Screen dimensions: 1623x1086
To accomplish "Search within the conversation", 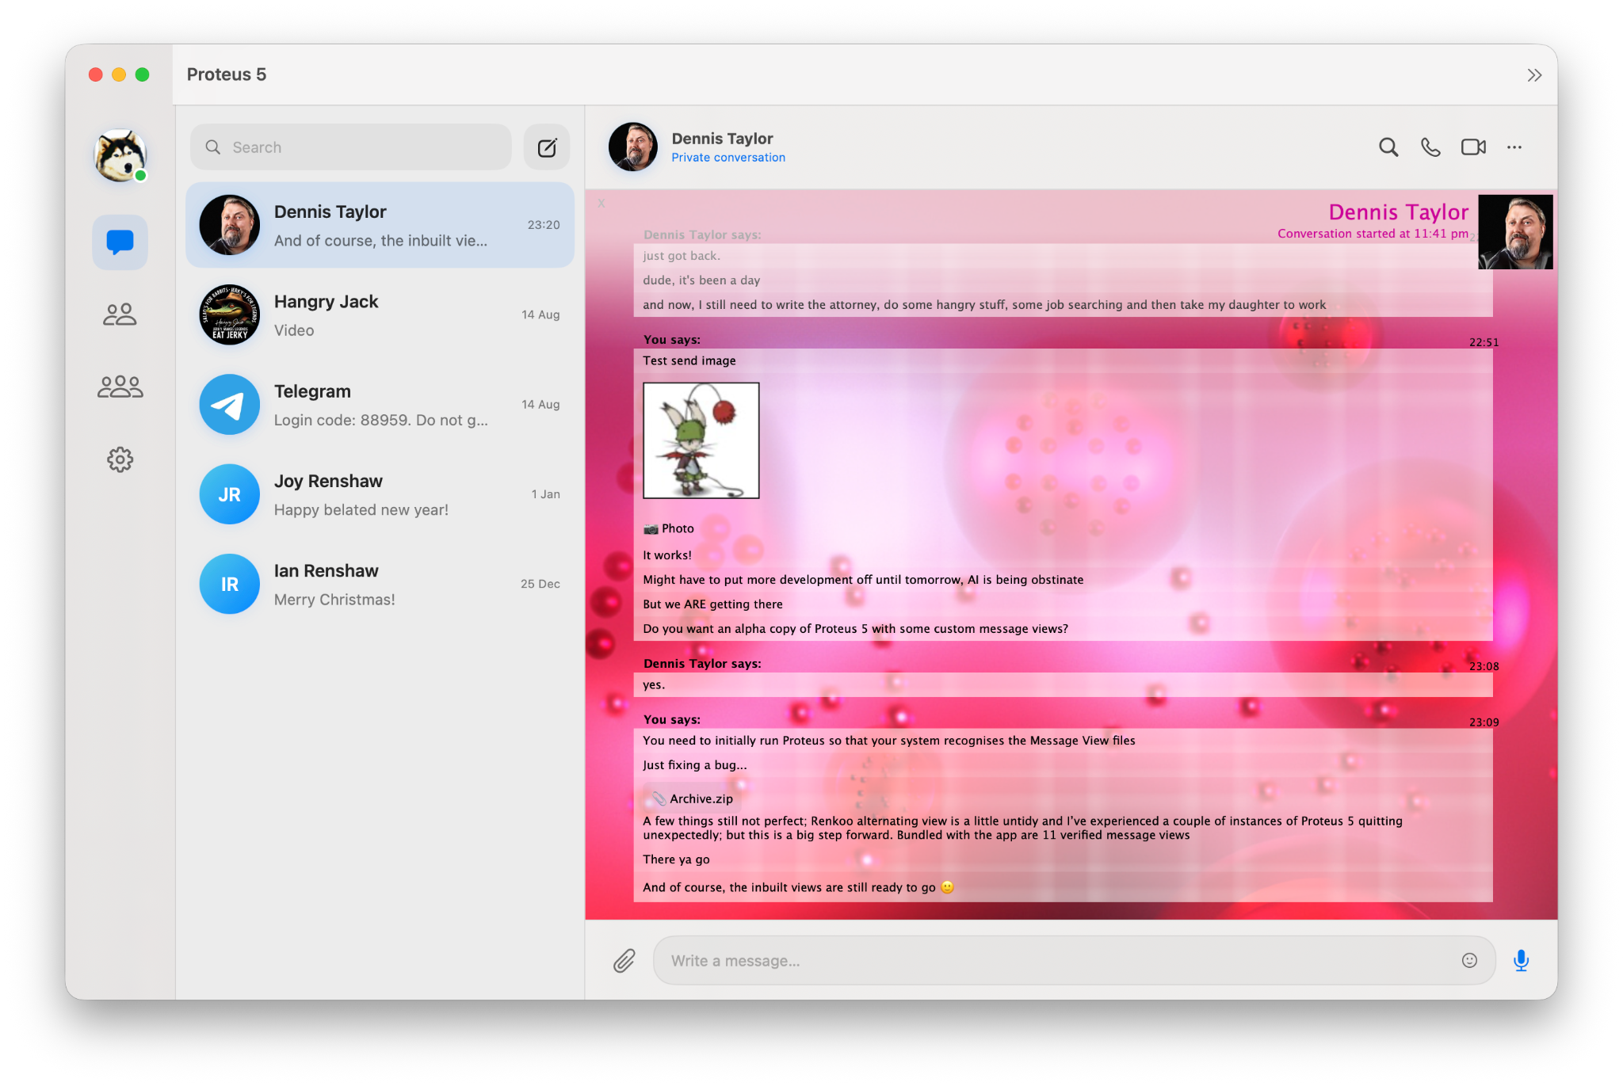I will [1388, 147].
